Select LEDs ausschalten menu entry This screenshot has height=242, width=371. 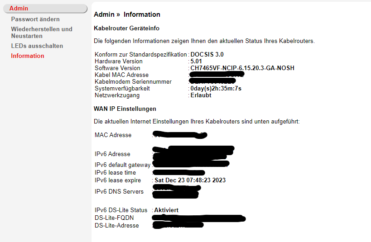point(37,46)
